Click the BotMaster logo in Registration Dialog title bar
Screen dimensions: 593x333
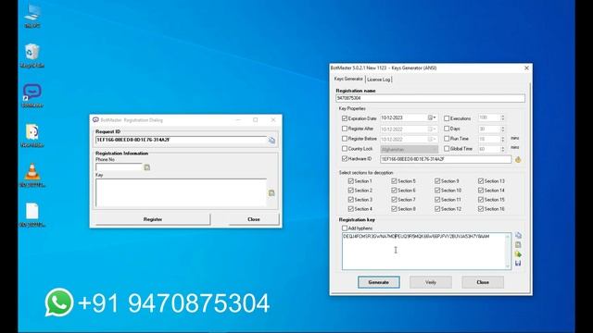pyautogui.click(x=95, y=119)
